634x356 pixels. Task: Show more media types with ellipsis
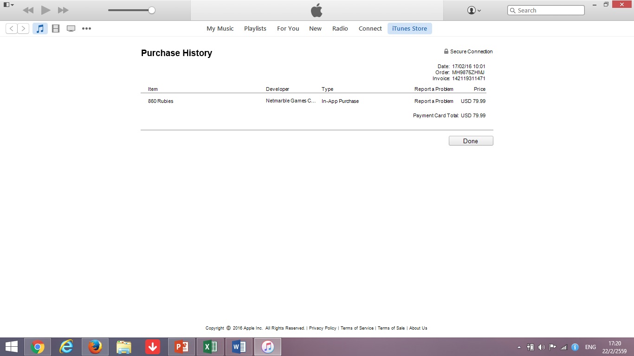pyautogui.click(x=87, y=28)
